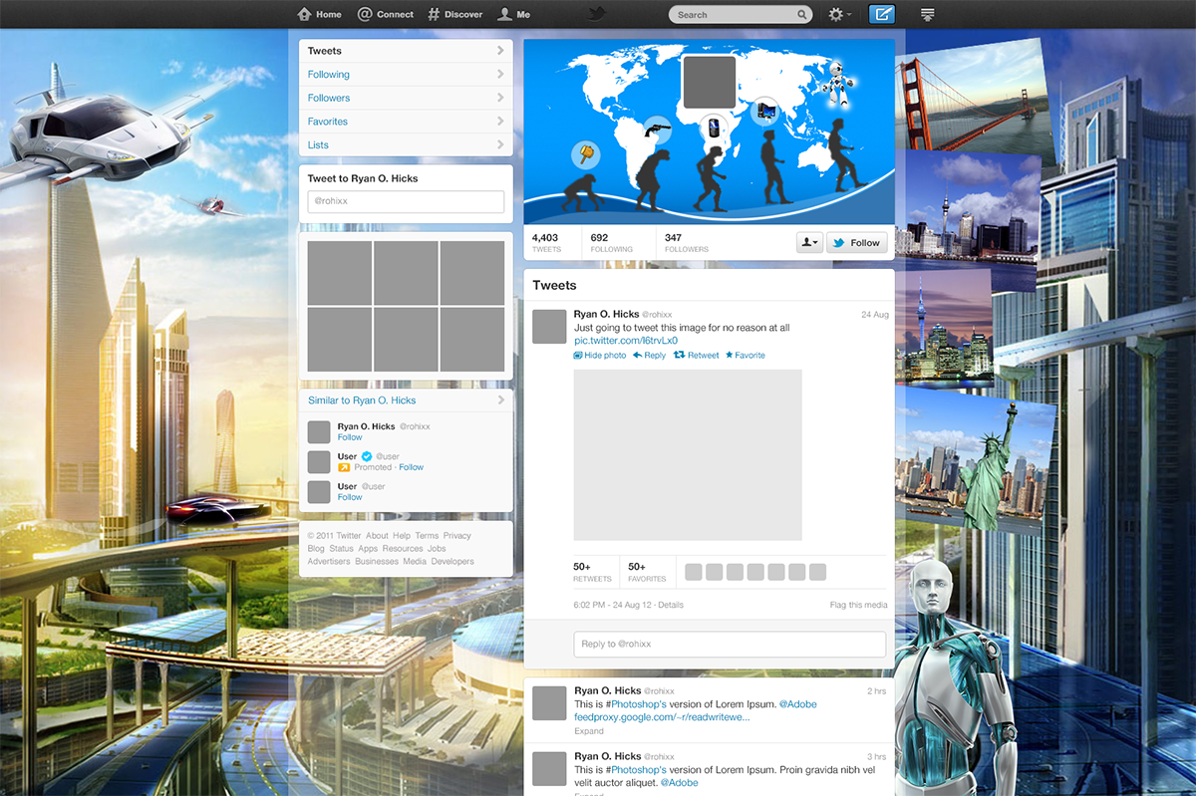
Task: Click the verified badge beside User
Action: pos(366,456)
